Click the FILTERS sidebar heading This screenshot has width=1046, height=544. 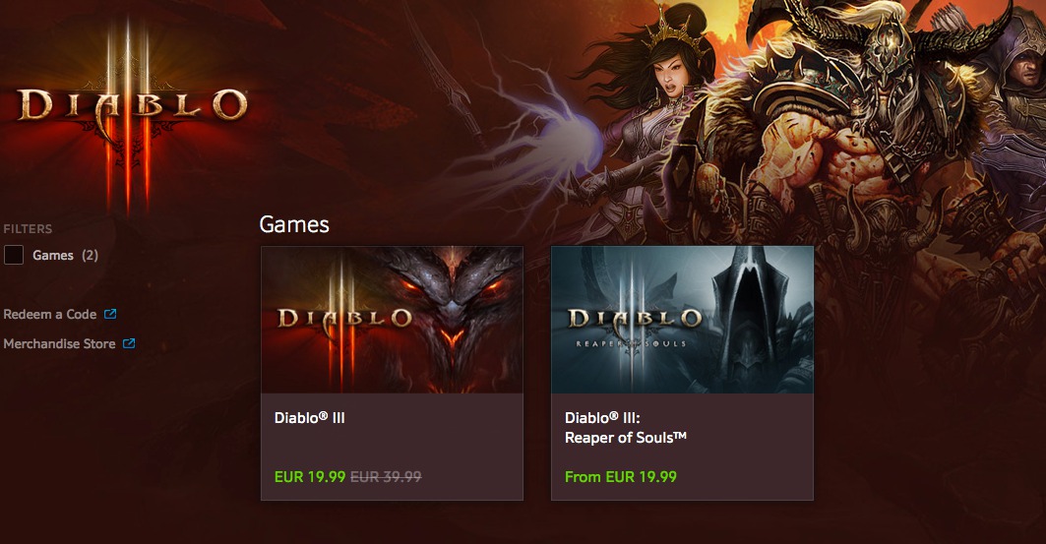28,228
